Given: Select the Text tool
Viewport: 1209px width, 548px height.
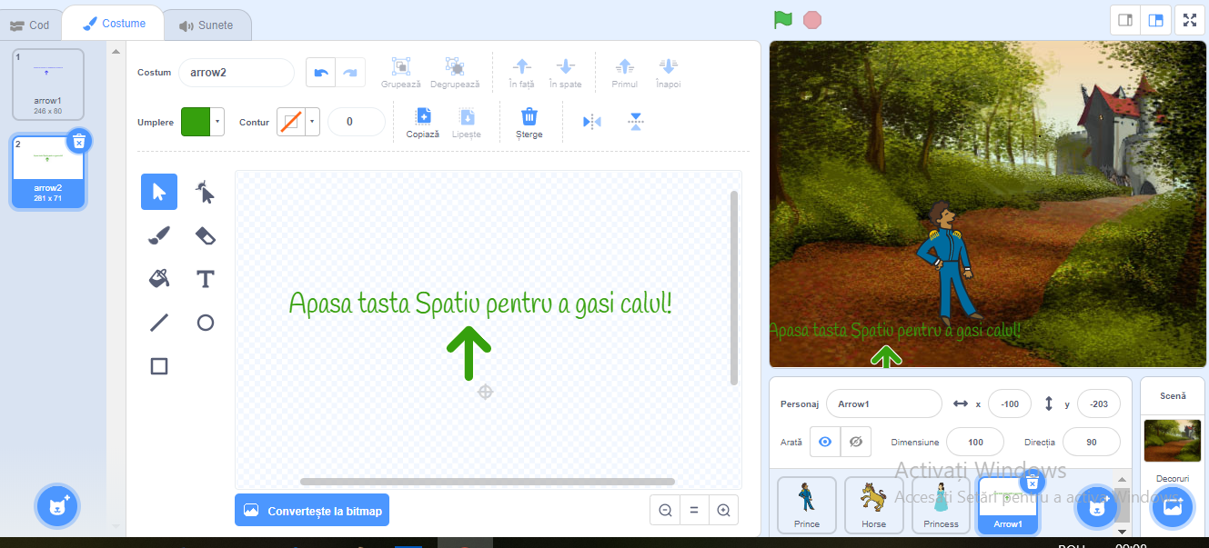Looking at the screenshot, I should pos(205,279).
